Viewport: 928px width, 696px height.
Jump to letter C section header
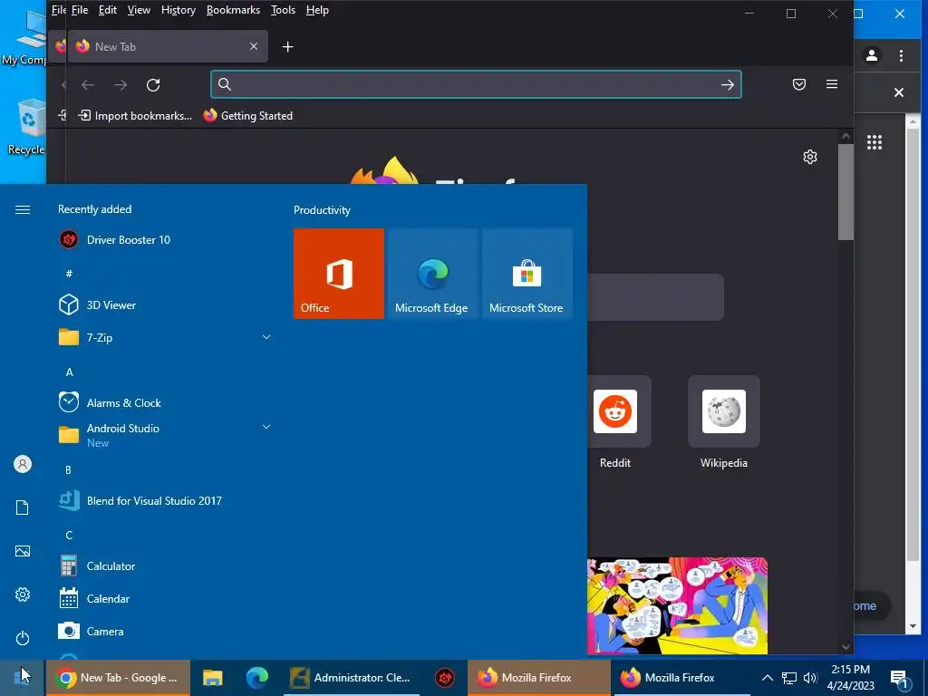click(69, 535)
